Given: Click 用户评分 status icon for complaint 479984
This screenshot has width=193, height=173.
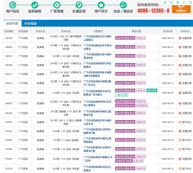Looking at the screenshot, I should (180, 122).
